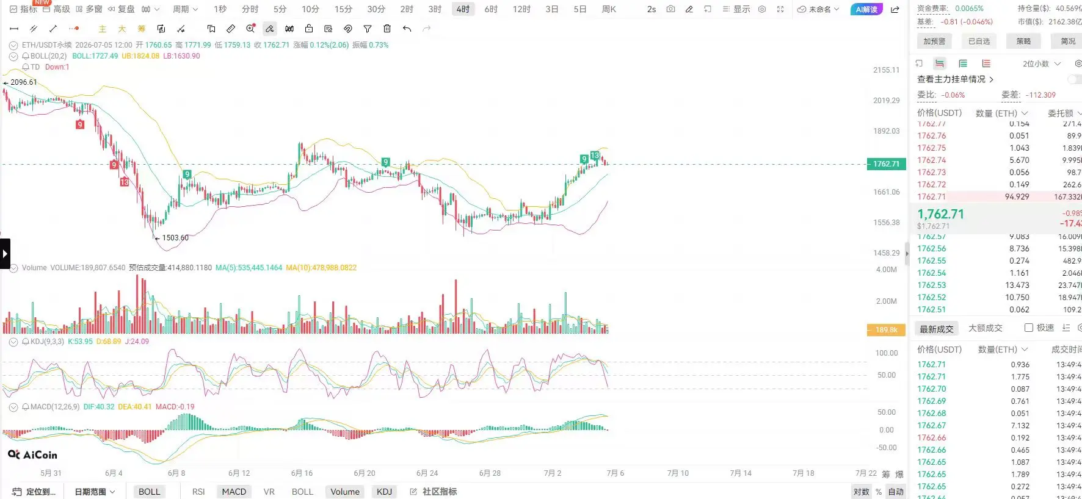Enable the VR sub-indicator

(x=269, y=492)
